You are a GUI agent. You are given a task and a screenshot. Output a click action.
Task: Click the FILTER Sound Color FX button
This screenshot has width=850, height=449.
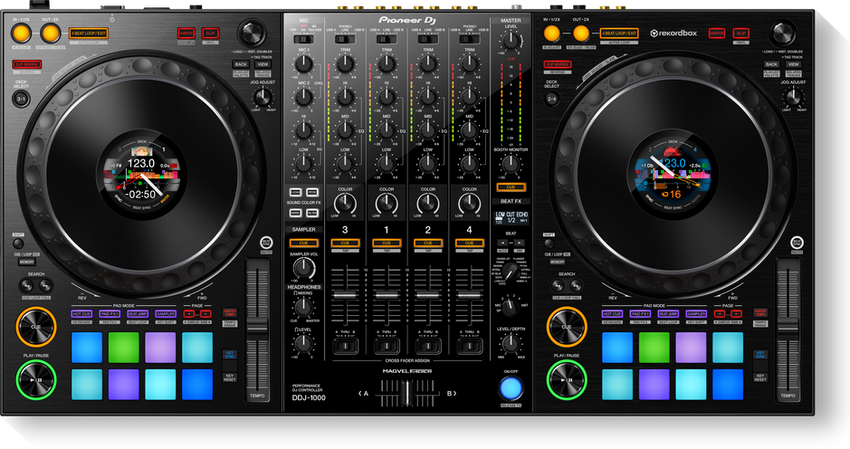[x=312, y=213]
